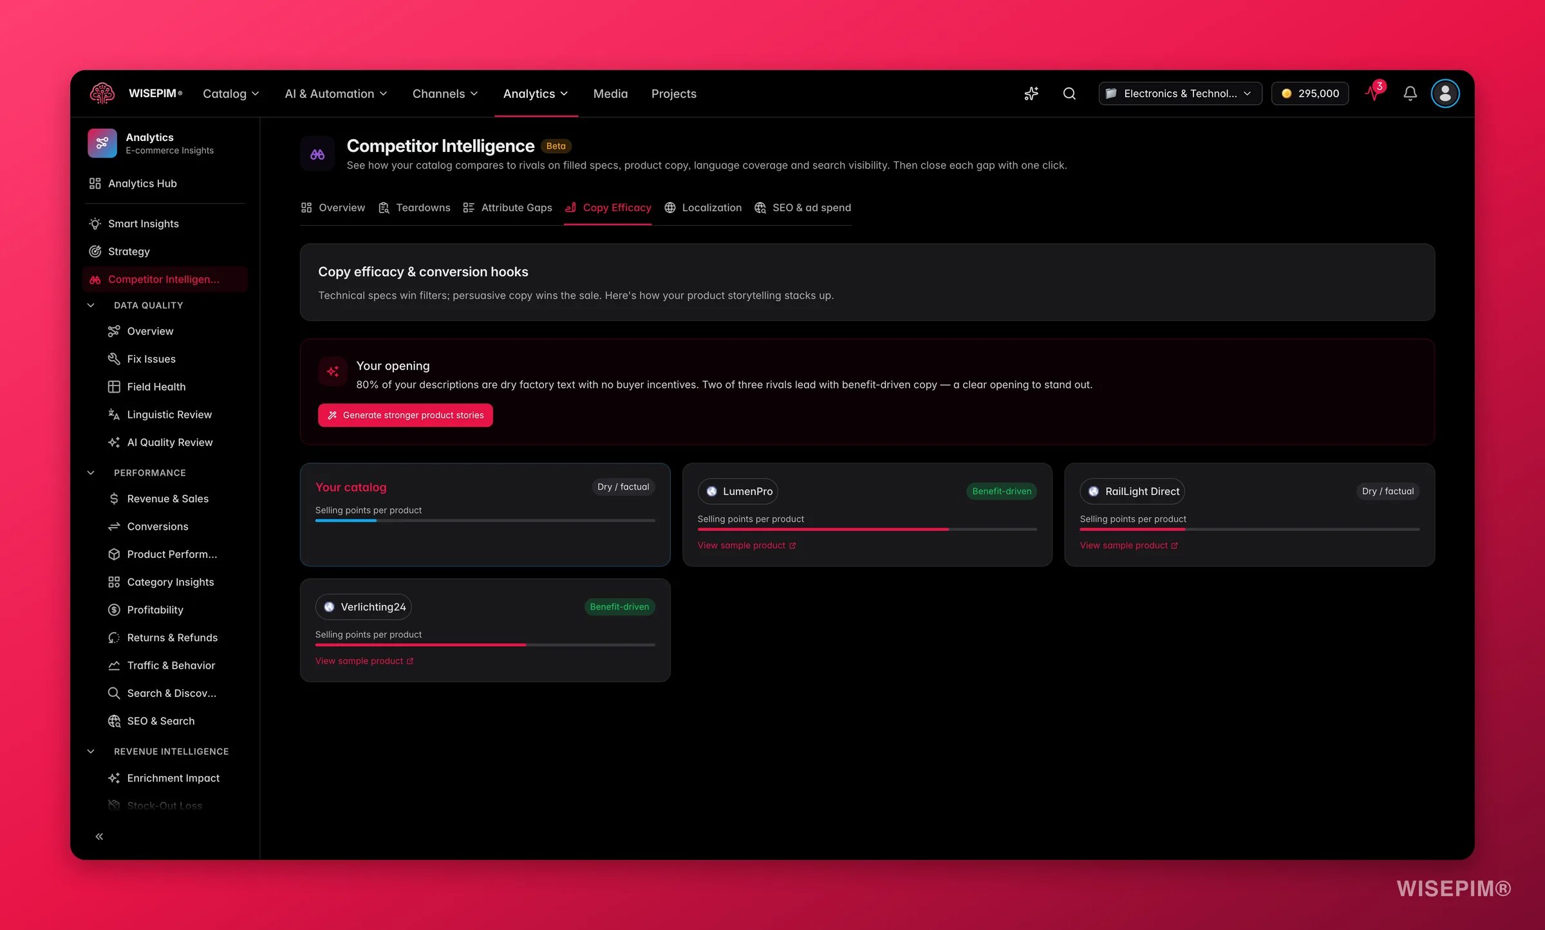Switch to the Attribute Gaps tab

507,207
